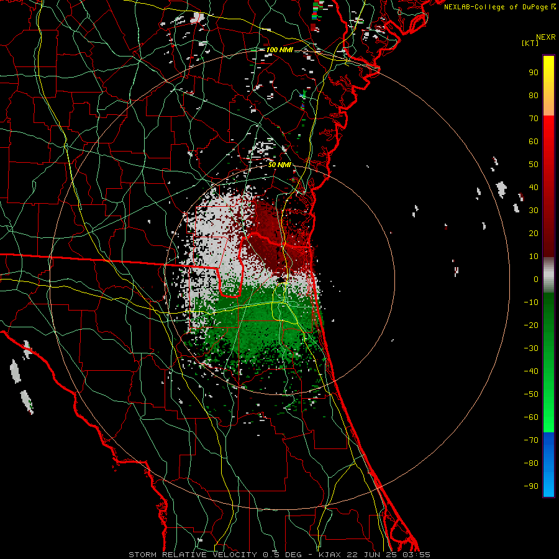Image resolution: width=559 pixels, height=559 pixels.
Task: Click the 90 value on the color scale
Action: click(x=534, y=73)
